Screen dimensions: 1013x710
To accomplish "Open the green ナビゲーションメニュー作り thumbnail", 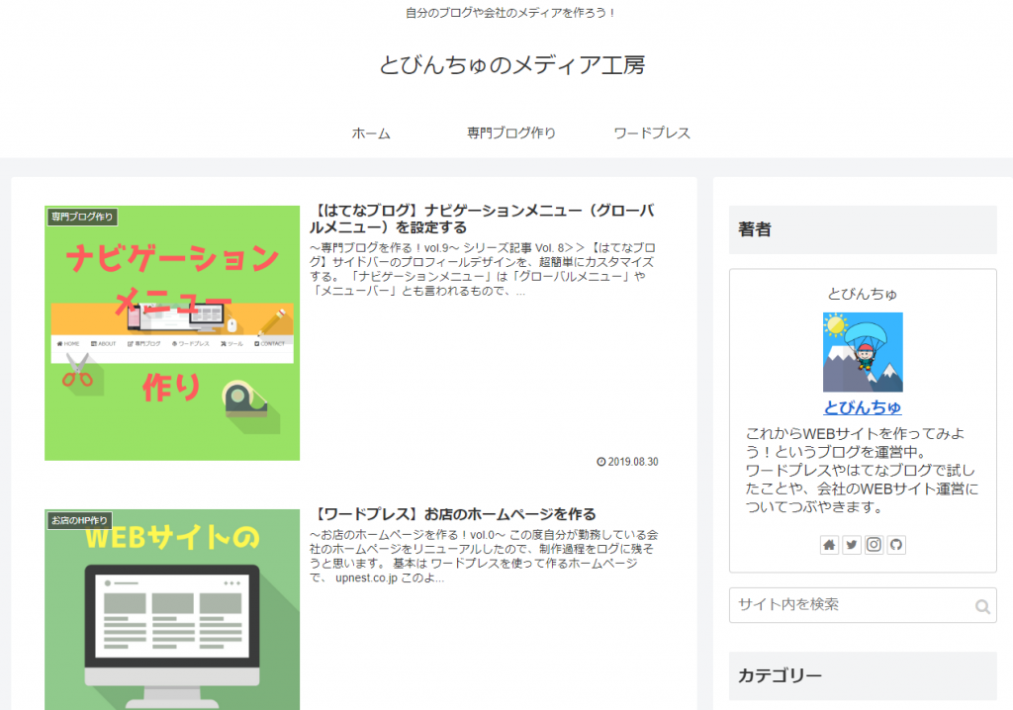I will click(172, 332).
